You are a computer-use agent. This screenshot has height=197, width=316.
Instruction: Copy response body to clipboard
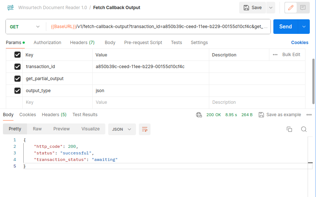pos(289,129)
